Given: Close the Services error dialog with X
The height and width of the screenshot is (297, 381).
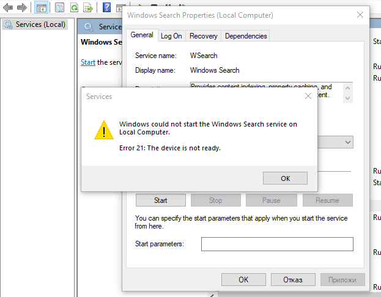Looking at the screenshot, I should [x=308, y=96].
